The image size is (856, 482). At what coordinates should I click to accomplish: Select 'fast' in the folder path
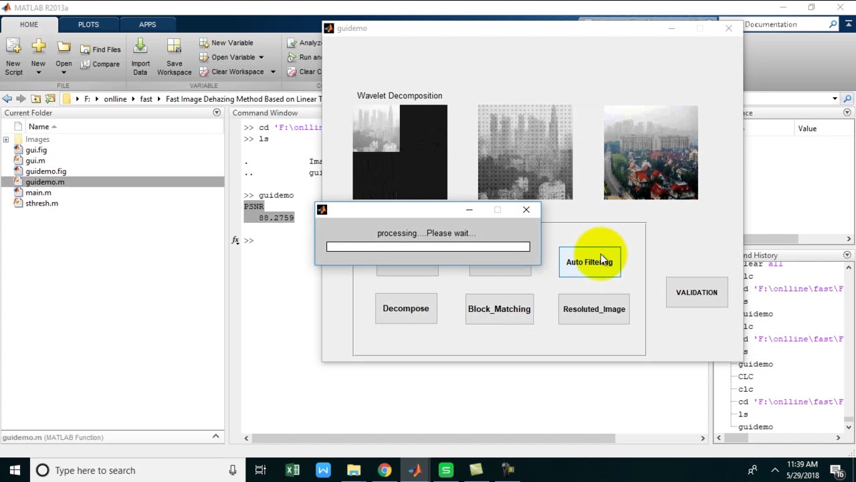[x=146, y=99]
